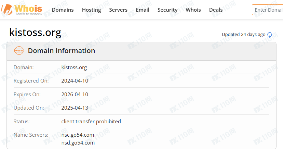This screenshot has height=149, width=283.
Task: Click the nsc.go54.com name server
Action: [x=78, y=135]
